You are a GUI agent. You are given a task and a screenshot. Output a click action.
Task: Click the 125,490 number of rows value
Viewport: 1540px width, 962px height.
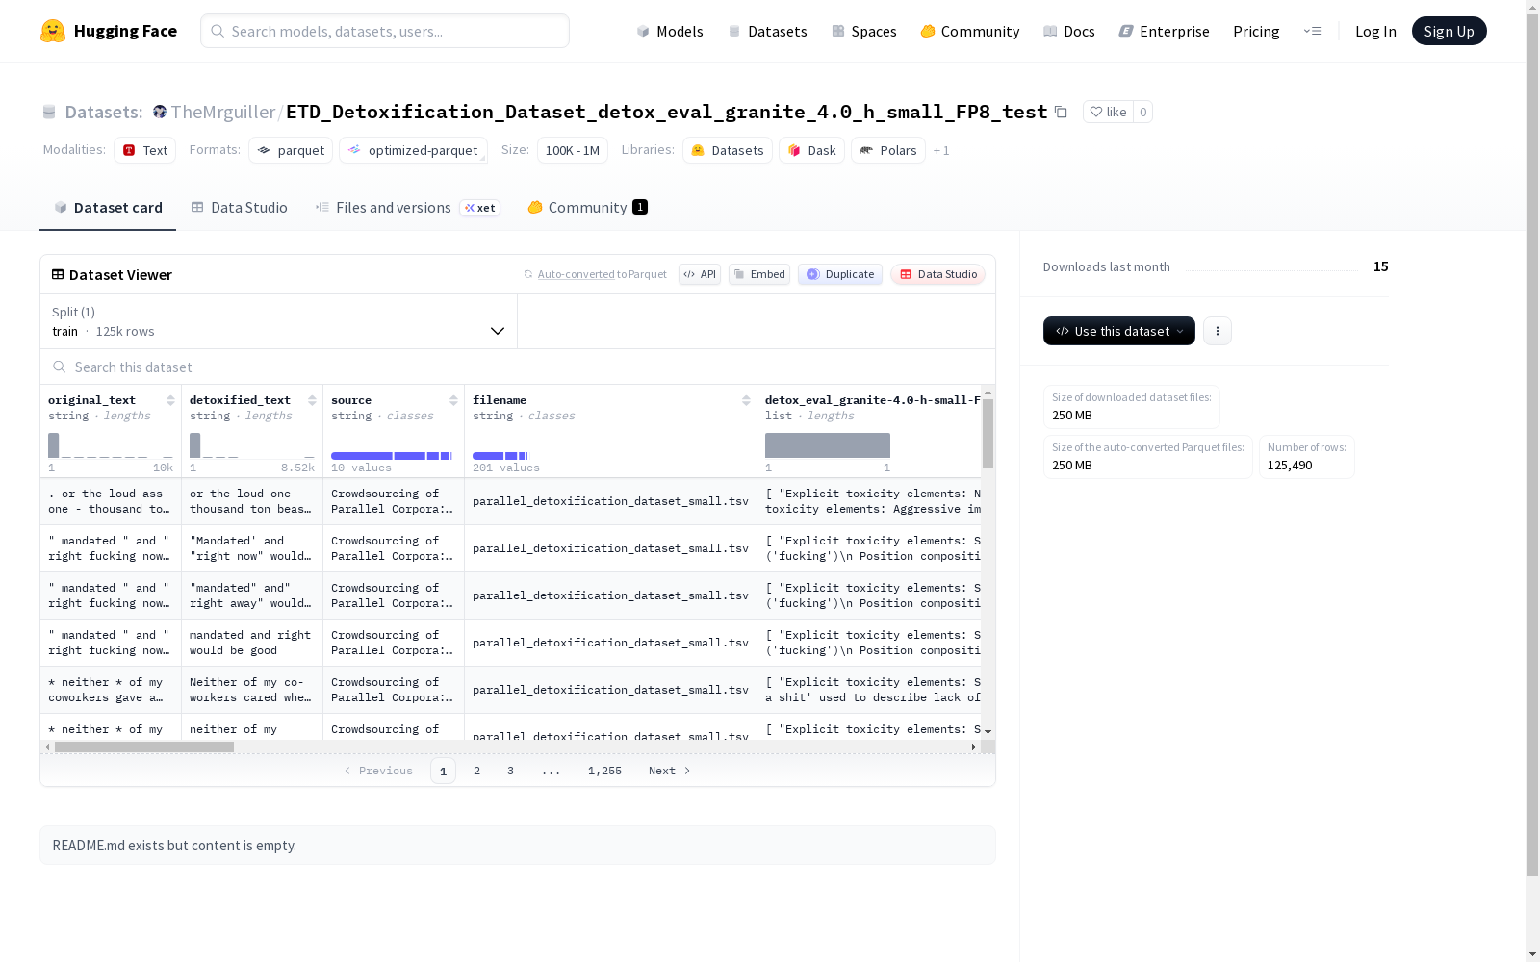1290,466
